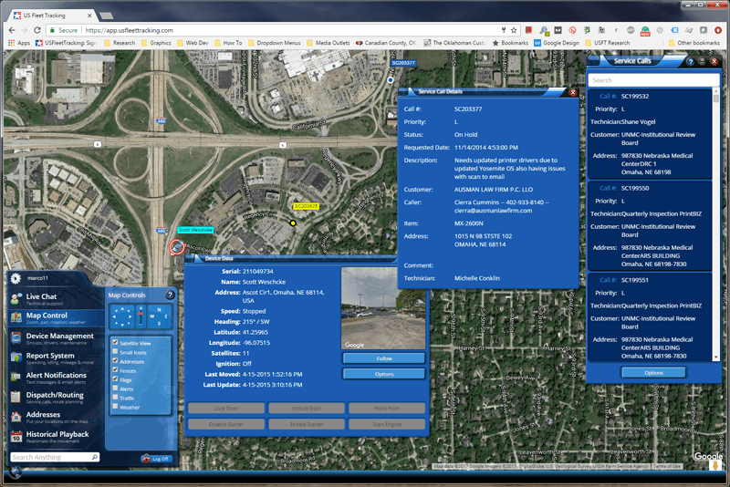Open Service Calls panel help icon
Screen dimensions: 730x487
(x=691, y=61)
